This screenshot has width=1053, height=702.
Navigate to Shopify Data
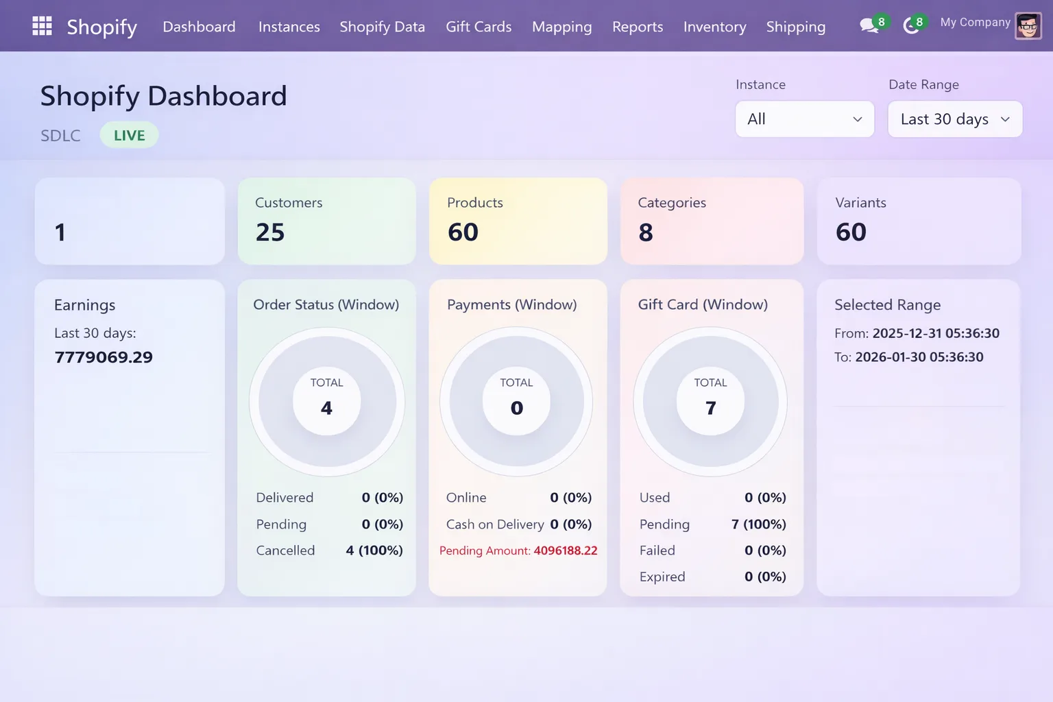coord(382,26)
